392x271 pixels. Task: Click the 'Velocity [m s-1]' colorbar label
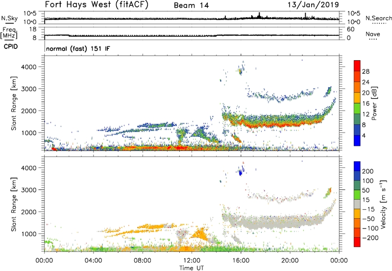click(x=383, y=204)
